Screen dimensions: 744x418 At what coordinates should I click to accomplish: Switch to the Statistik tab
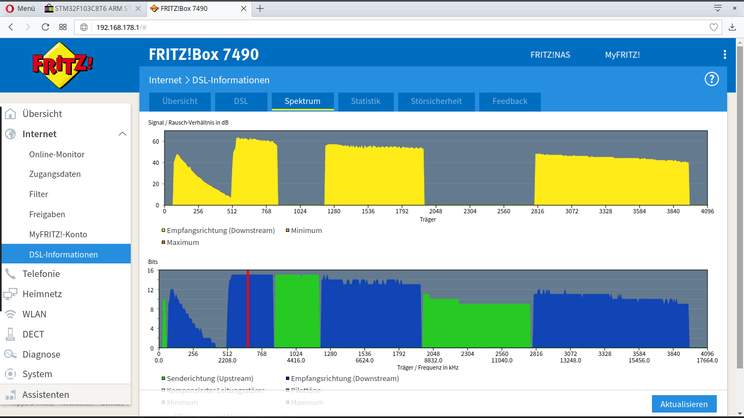coord(365,101)
